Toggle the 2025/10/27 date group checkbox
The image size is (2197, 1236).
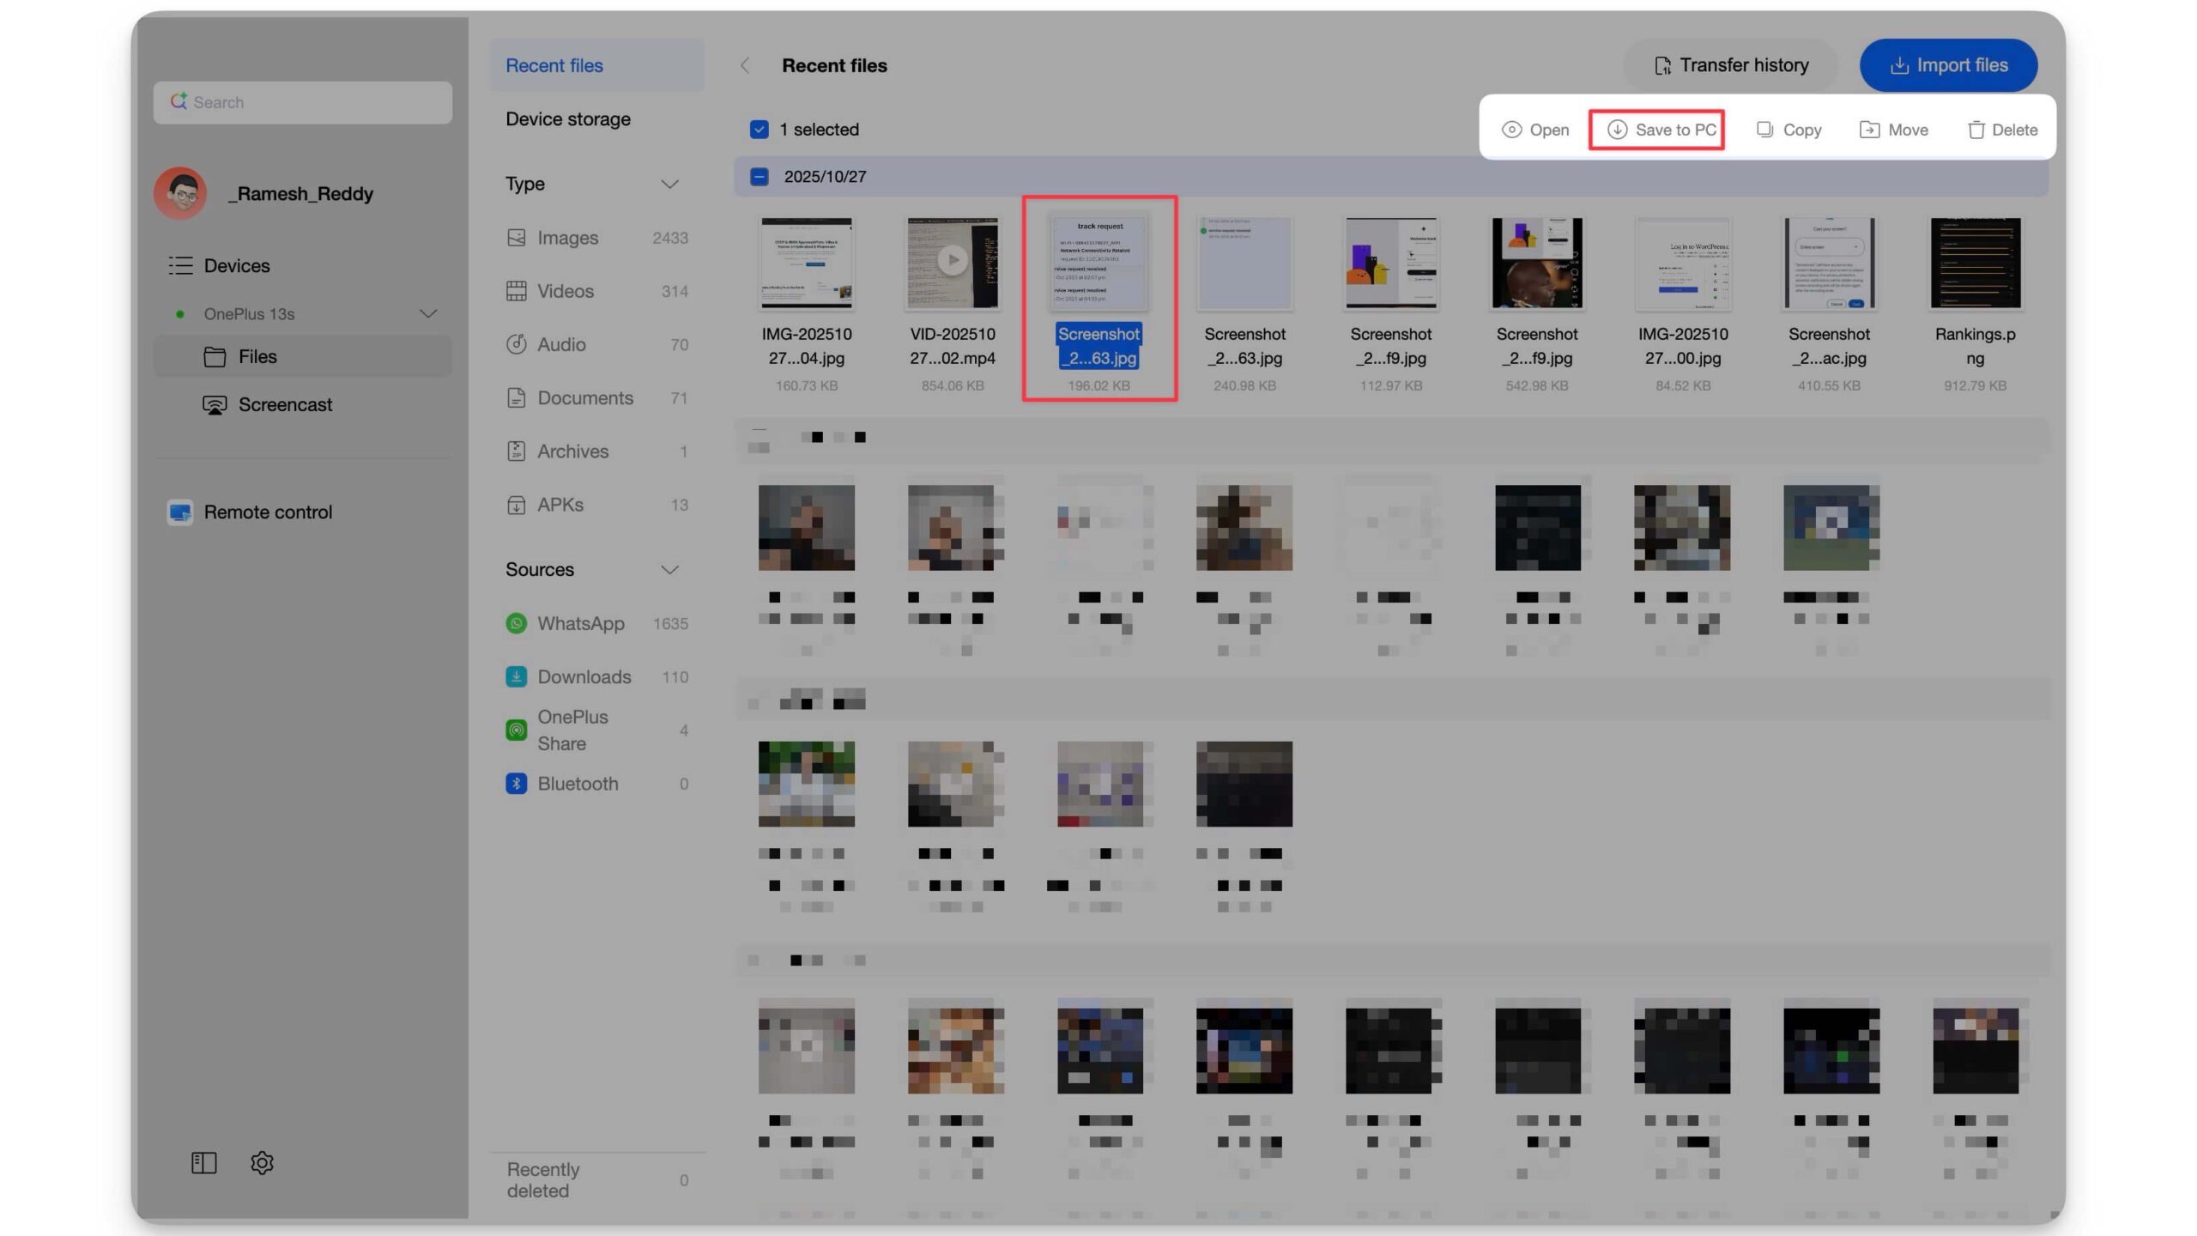(x=759, y=176)
